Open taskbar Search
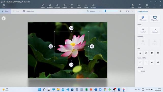 click(x=44, y=89)
